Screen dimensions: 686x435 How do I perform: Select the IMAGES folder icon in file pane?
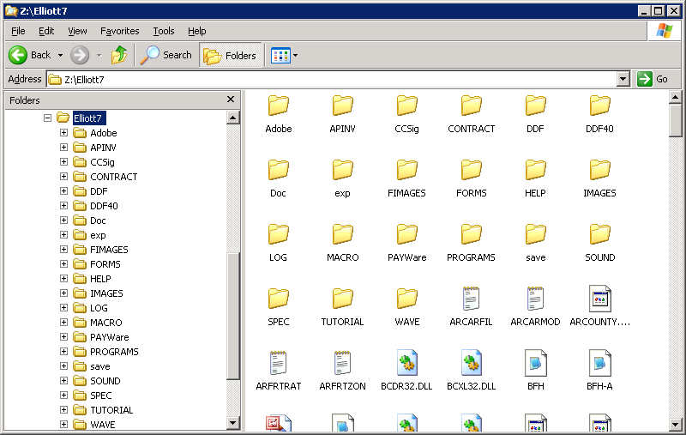(599, 170)
